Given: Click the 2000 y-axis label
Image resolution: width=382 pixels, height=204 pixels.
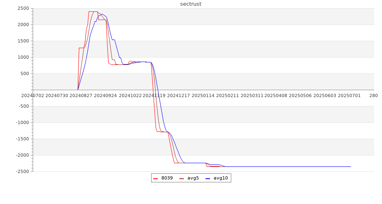Looking at the screenshot, I should (23, 24).
